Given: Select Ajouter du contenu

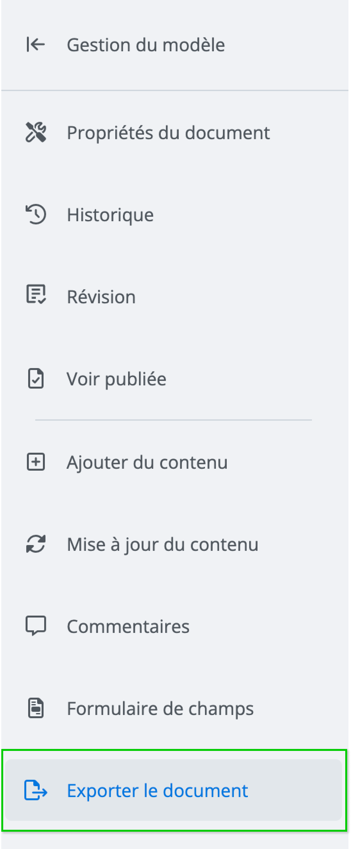Looking at the screenshot, I should 147,462.
